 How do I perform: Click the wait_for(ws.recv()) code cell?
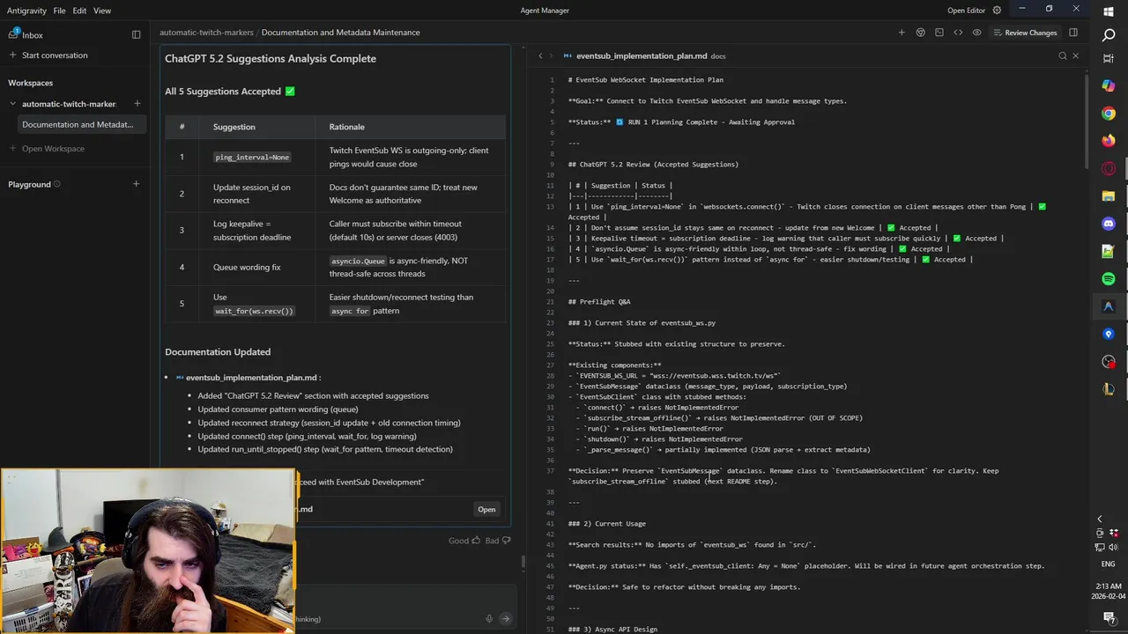tap(254, 311)
